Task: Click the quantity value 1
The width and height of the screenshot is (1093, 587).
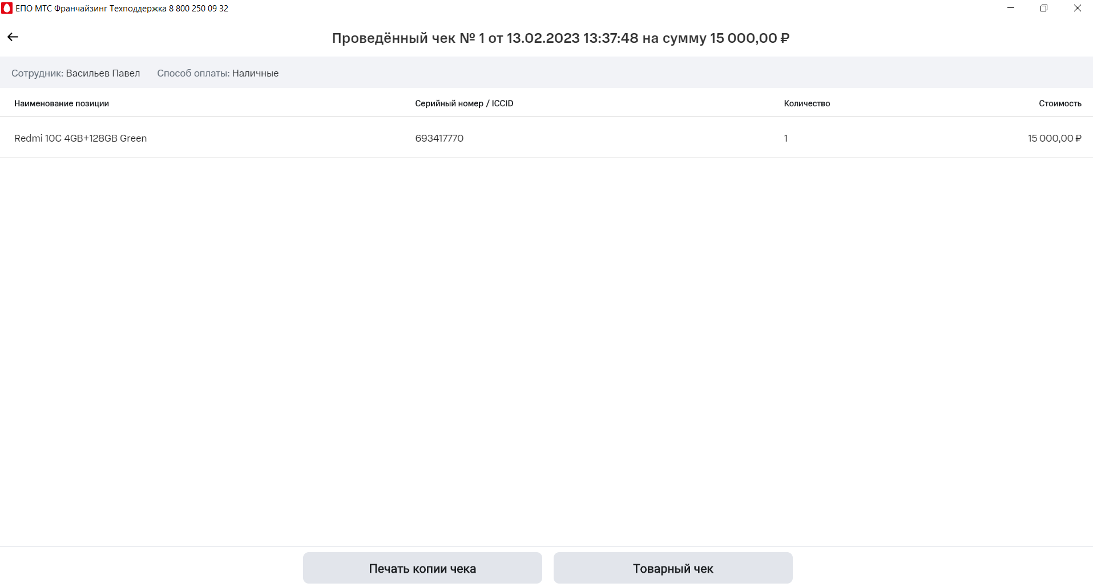Action: tap(786, 138)
